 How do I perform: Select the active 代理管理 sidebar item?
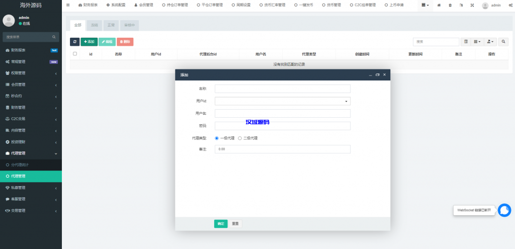(x=31, y=176)
